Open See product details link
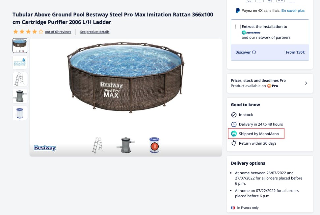 [95, 32]
